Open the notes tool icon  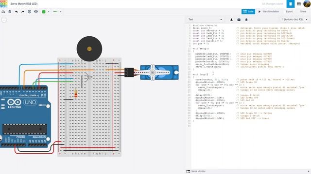click(29, 12)
